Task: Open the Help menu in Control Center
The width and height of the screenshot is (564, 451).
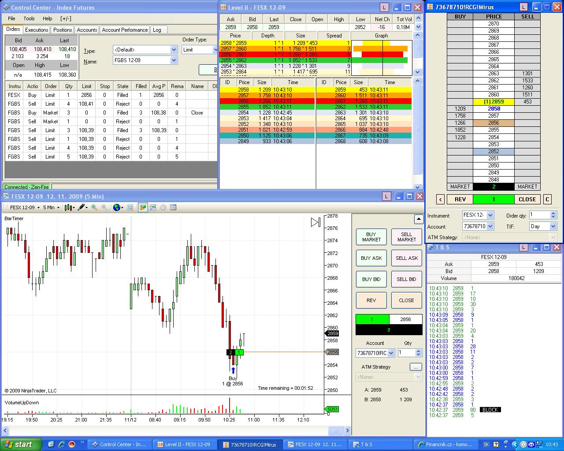Action: point(48,18)
